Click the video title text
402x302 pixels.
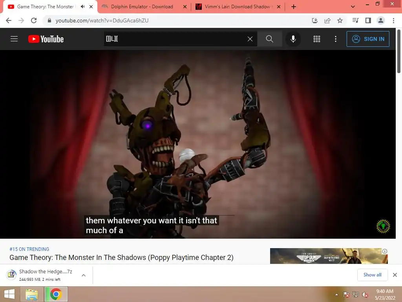coord(121,257)
